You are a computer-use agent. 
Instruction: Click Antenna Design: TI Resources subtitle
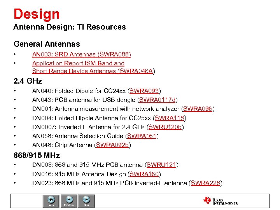[x=70, y=27]
